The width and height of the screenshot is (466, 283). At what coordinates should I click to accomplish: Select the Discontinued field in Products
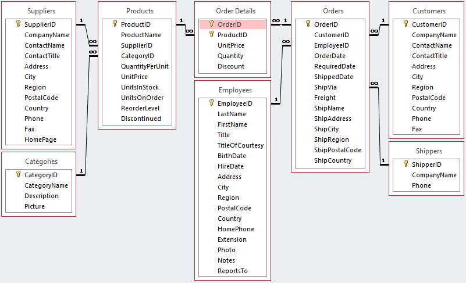pyautogui.click(x=141, y=119)
